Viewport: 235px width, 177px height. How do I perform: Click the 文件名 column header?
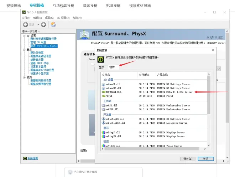106,75
